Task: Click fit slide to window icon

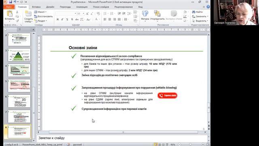Action: pos(208,144)
